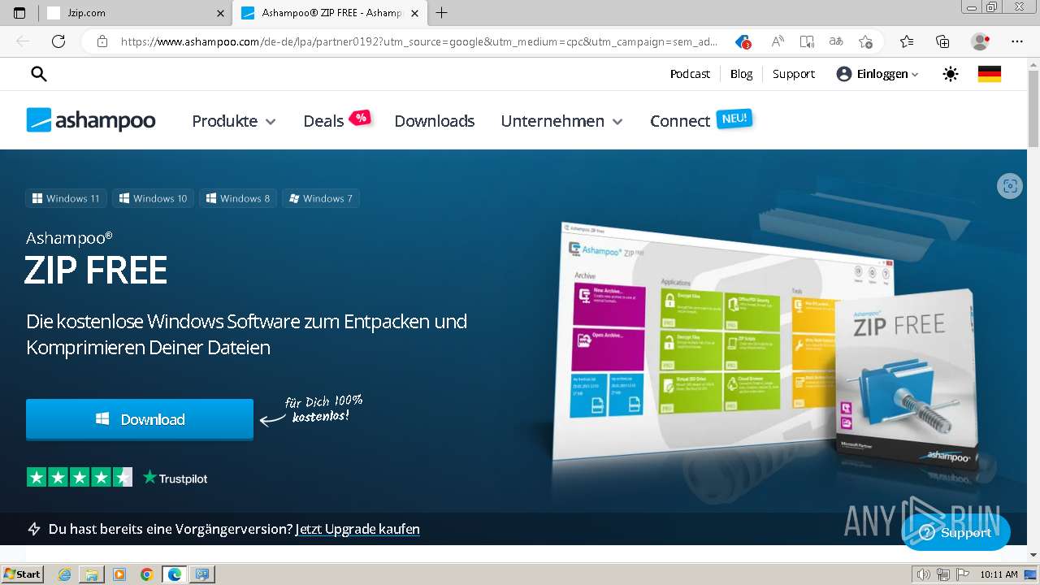Click the Windows 7 compatibility badge

click(321, 198)
